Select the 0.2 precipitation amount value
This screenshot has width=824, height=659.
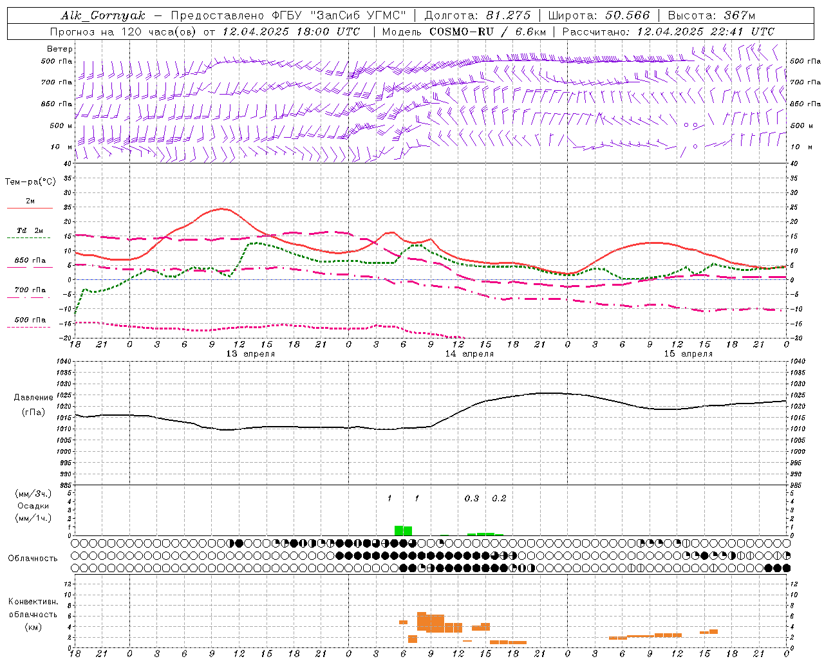[499, 498]
